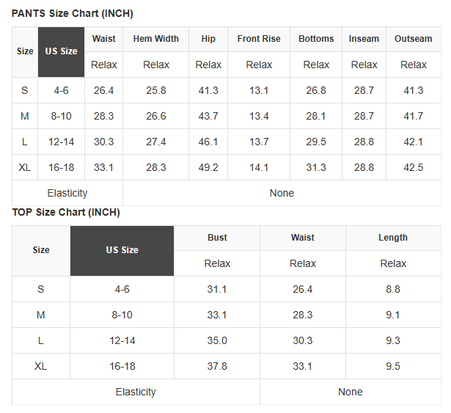
Task: Click the dark US Size header in PANTS chart
Action: tap(61, 52)
